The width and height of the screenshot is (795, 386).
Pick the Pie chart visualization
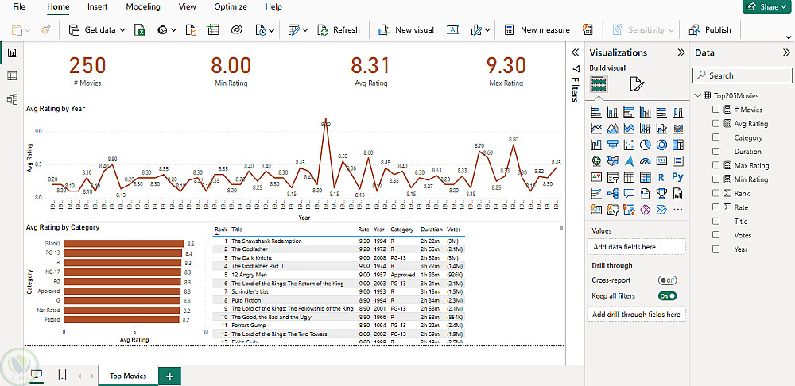tap(645, 145)
